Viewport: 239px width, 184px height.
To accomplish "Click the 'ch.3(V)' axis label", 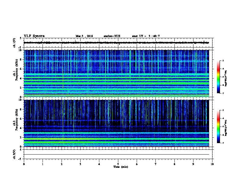I will click(14, 154).
